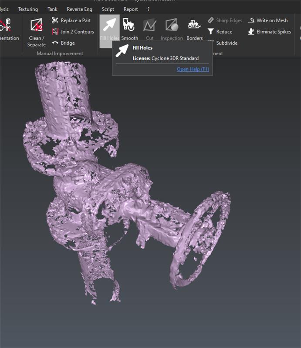Select the Bridge tool
Viewport: 301px width, 348px height.
[63, 43]
